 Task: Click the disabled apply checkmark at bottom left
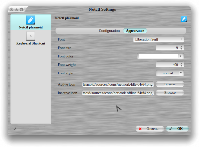pyautogui.click(x=15, y=129)
